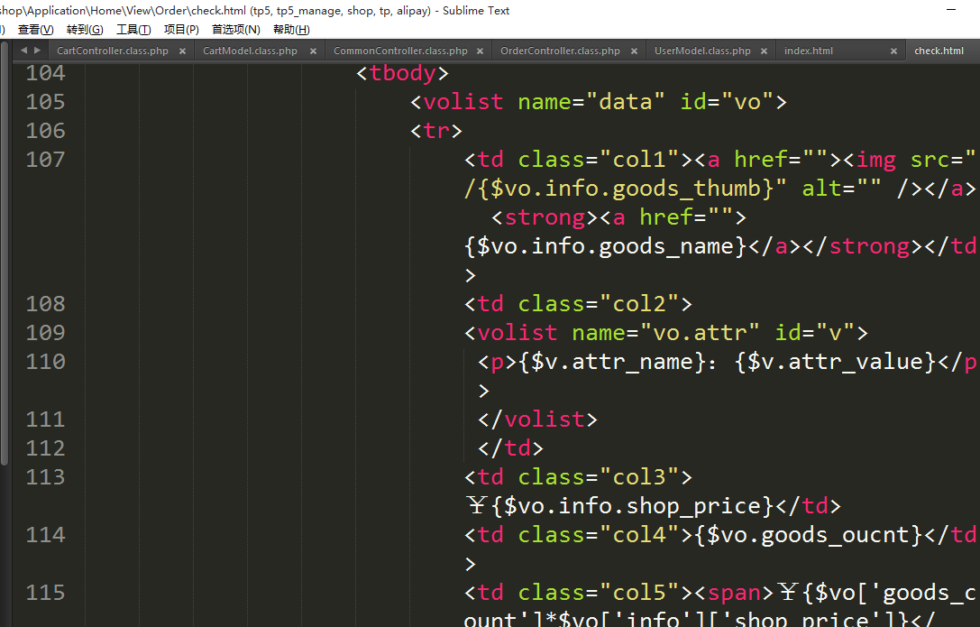
Task: Click line number 108 in the gutter
Action: tap(45, 304)
